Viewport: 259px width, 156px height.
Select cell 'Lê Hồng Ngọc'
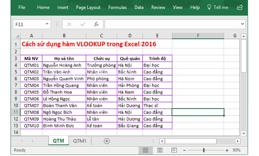[64, 99]
